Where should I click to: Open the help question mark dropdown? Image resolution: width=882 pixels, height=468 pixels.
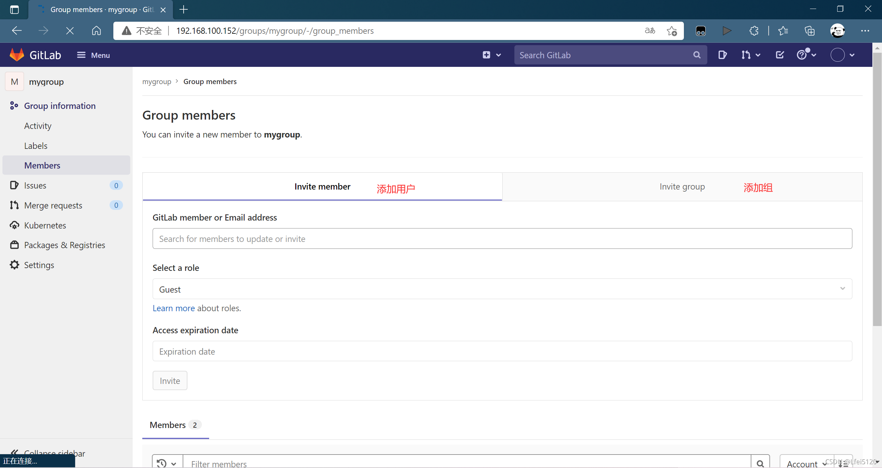click(806, 55)
